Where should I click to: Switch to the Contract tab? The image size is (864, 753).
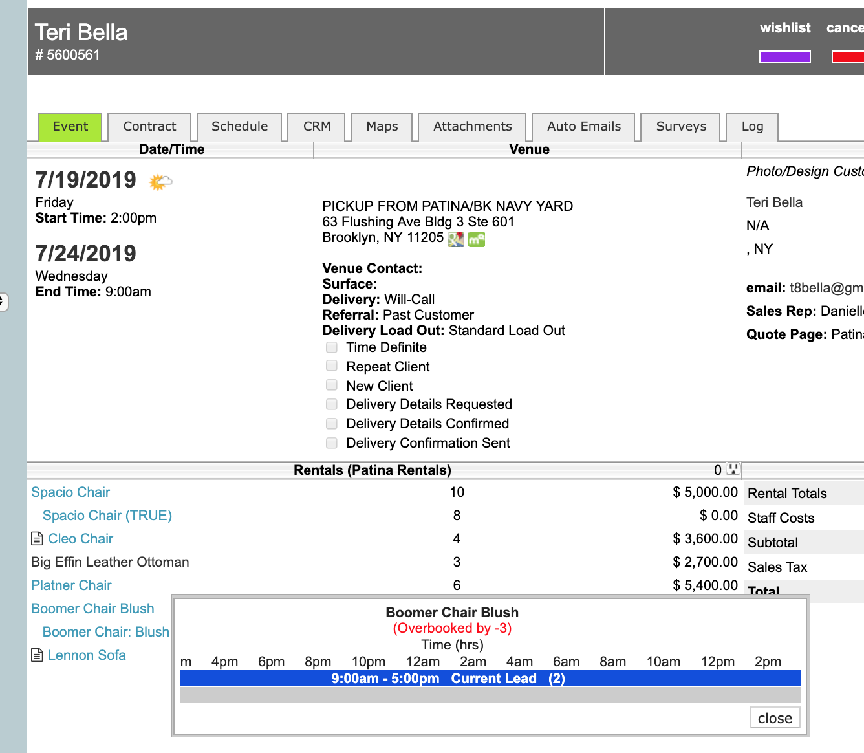[x=149, y=127]
